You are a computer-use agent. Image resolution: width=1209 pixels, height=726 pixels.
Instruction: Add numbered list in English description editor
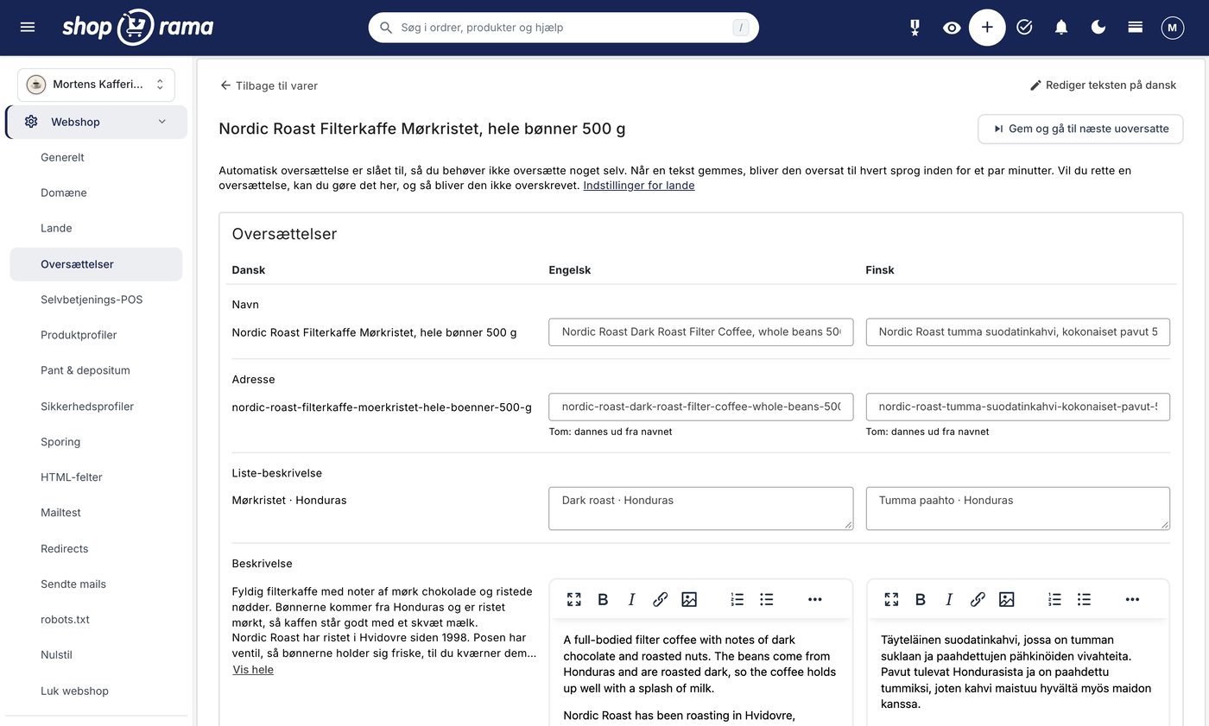737,599
